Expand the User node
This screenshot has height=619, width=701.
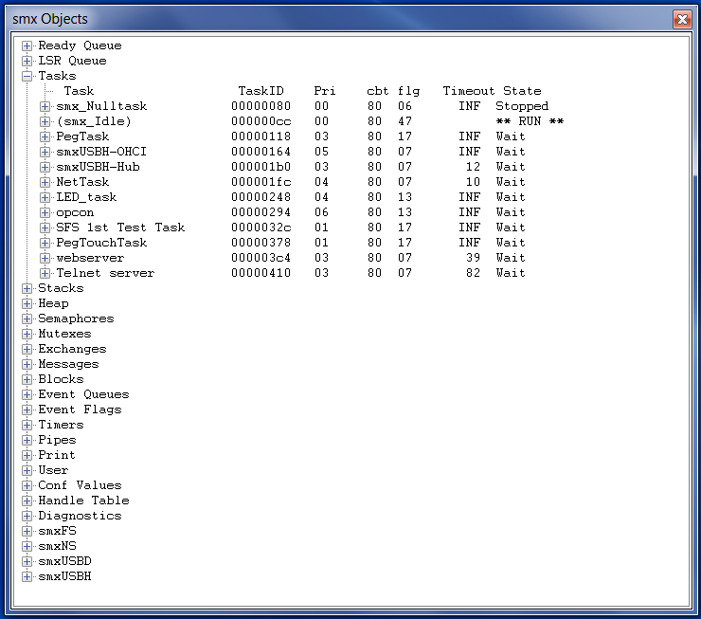27,470
